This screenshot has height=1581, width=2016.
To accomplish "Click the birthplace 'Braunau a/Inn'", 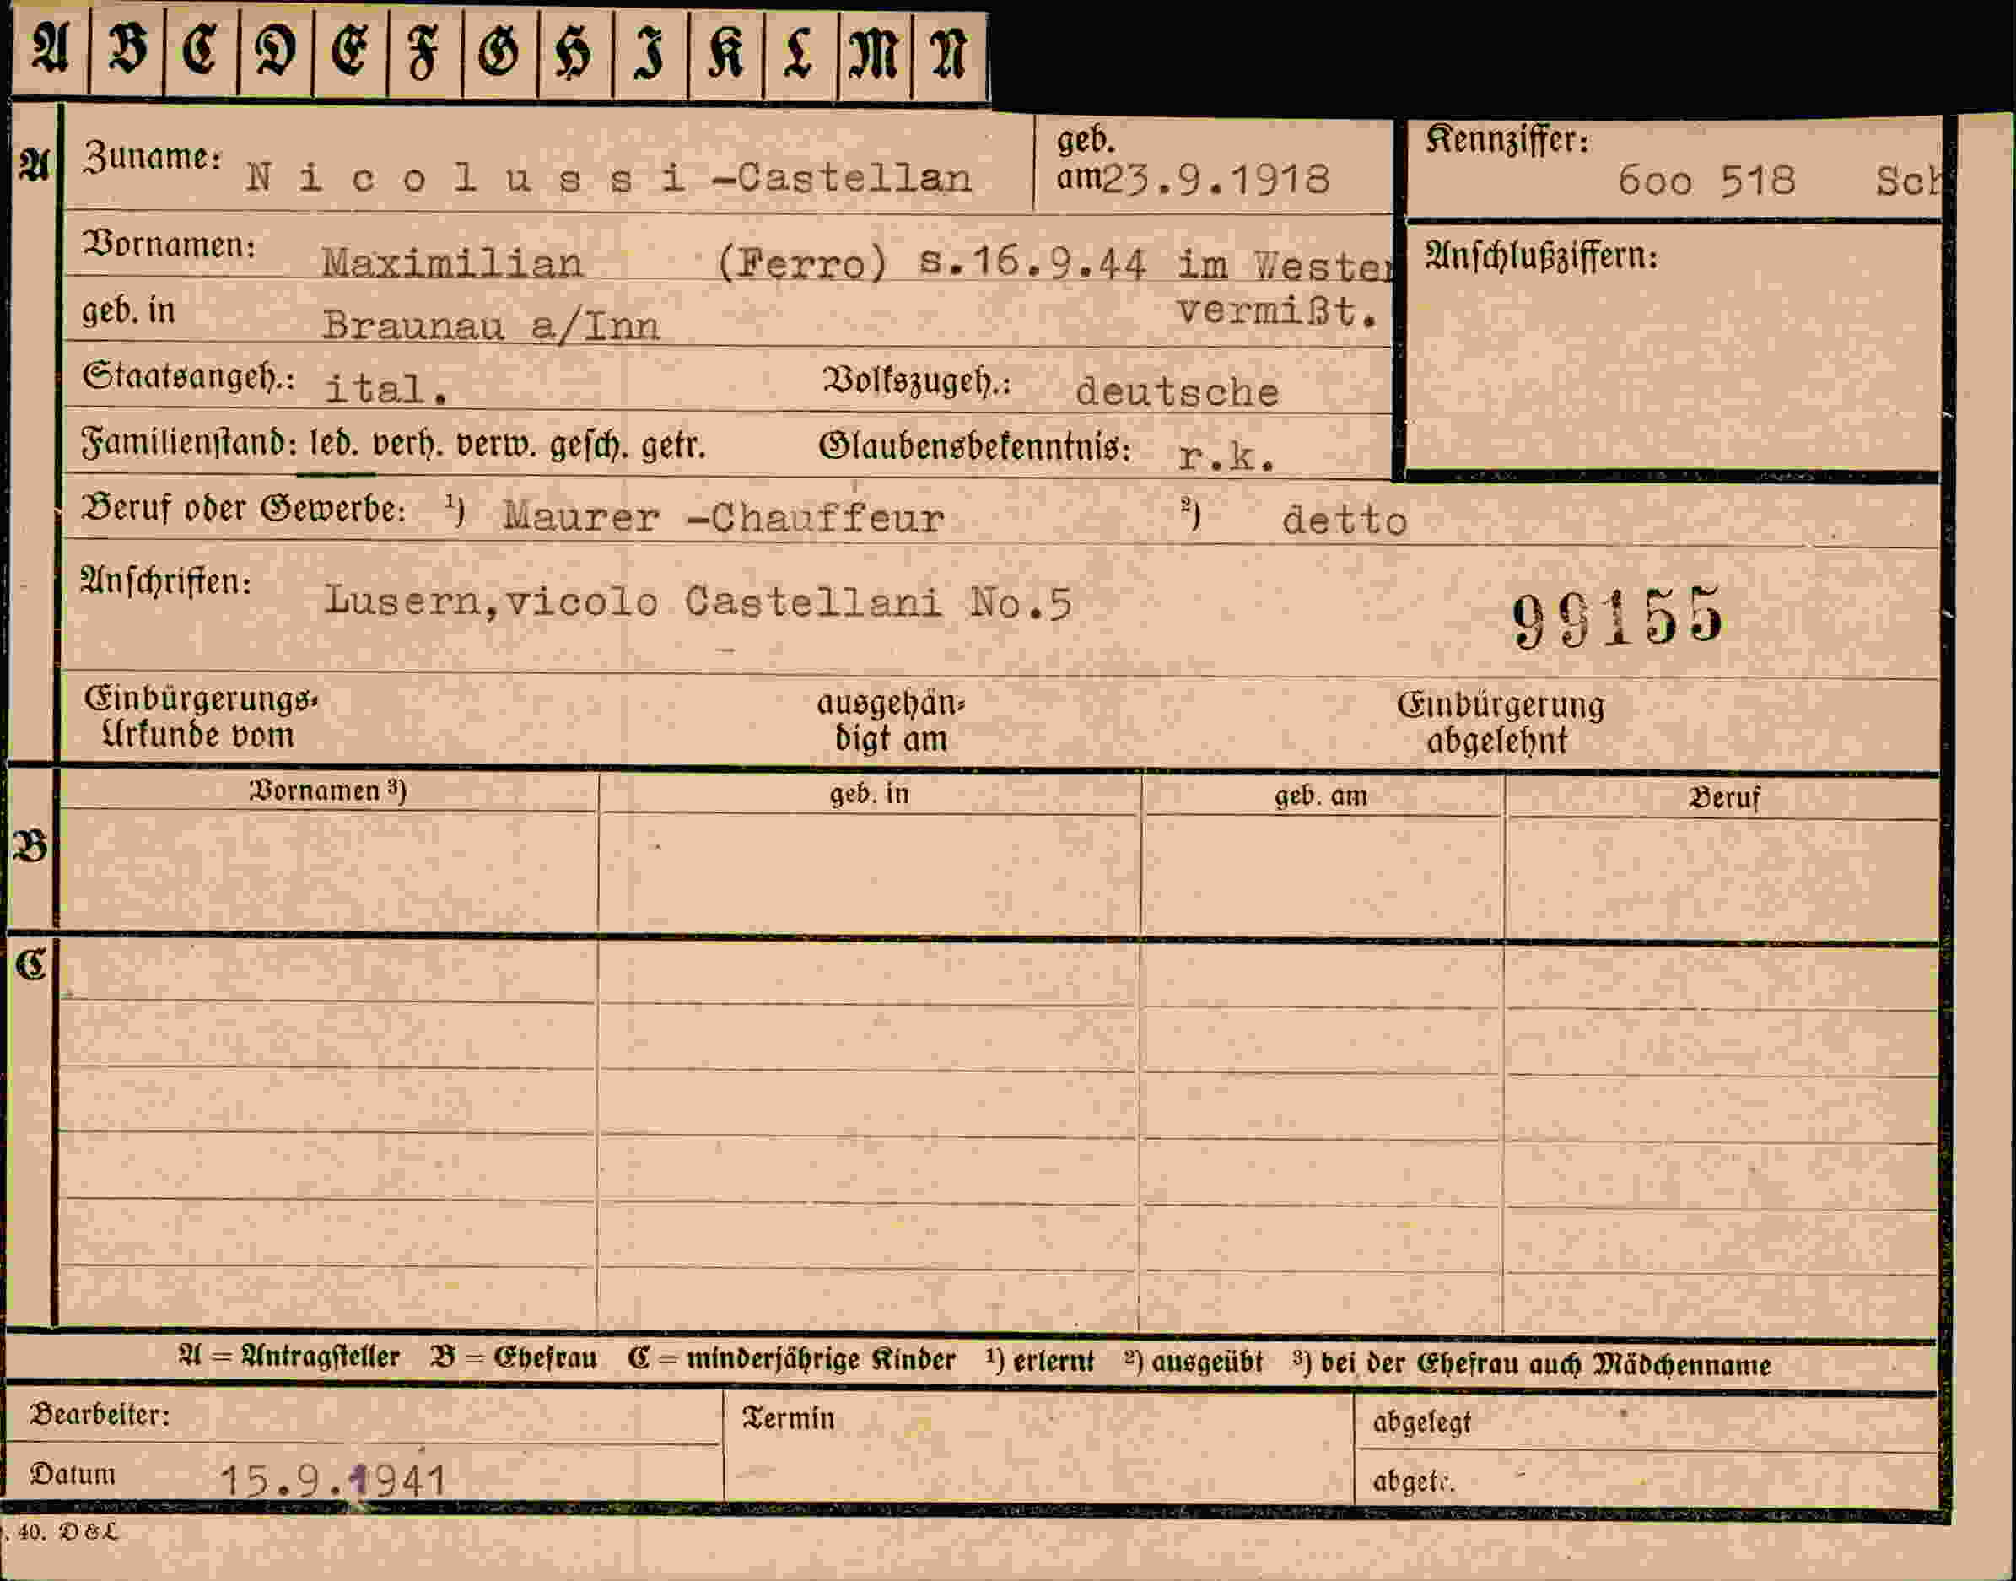I will coord(491,325).
